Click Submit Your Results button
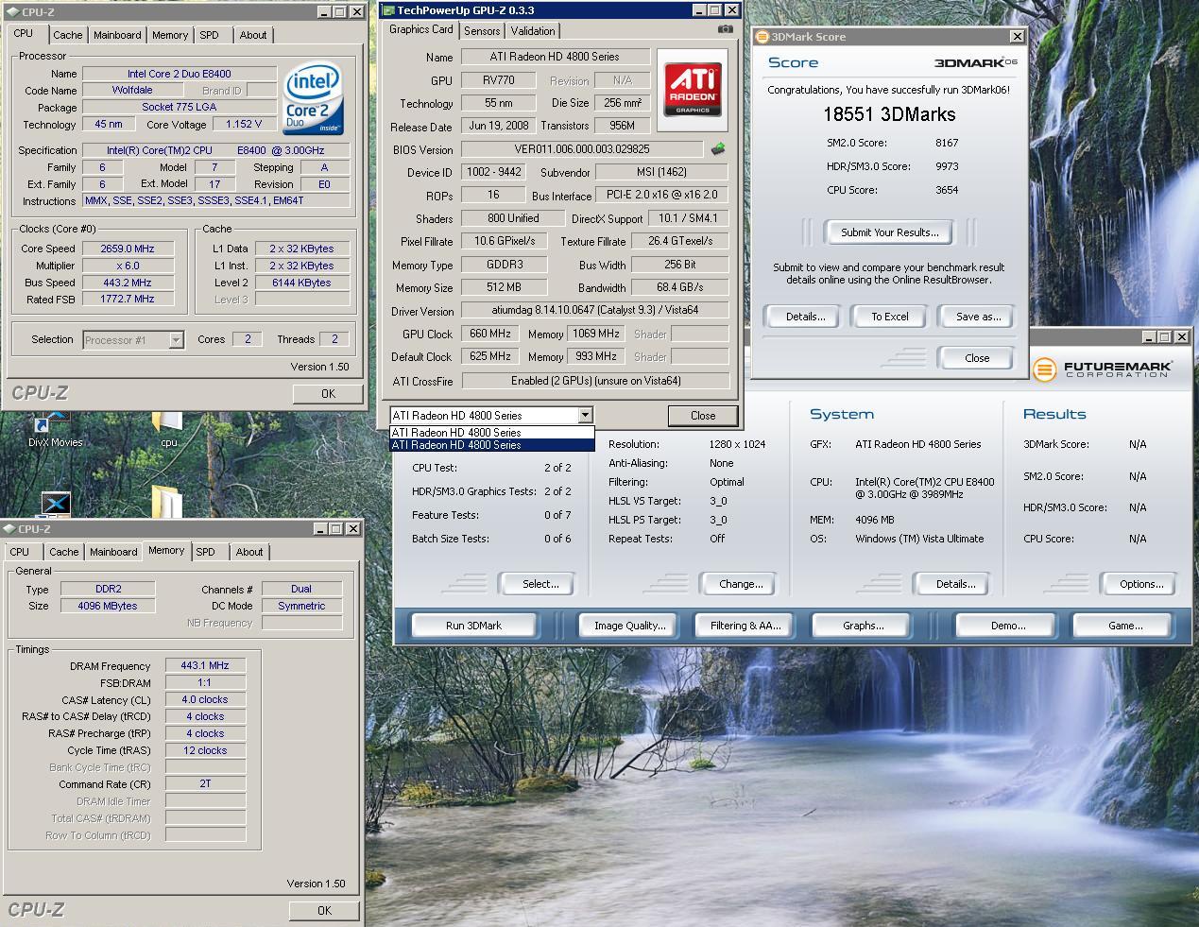This screenshot has width=1199, height=927. [x=890, y=232]
